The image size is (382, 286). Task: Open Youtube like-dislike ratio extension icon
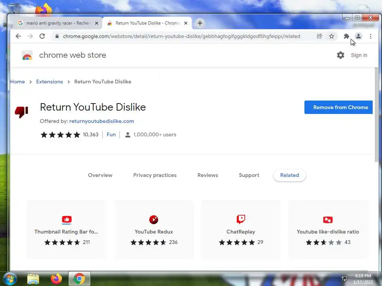328,220
